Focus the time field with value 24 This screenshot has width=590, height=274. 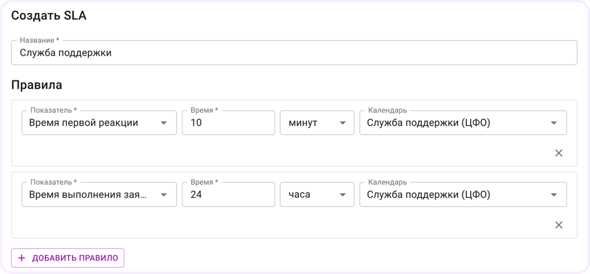pyautogui.click(x=228, y=195)
